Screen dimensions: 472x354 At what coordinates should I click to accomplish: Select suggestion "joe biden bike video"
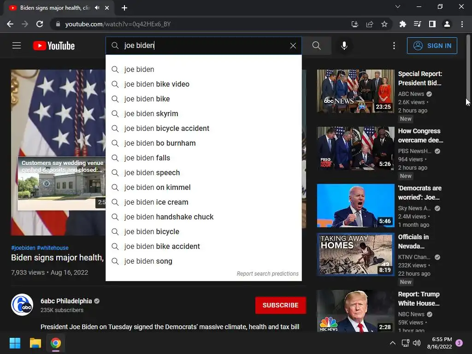tap(203, 84)
